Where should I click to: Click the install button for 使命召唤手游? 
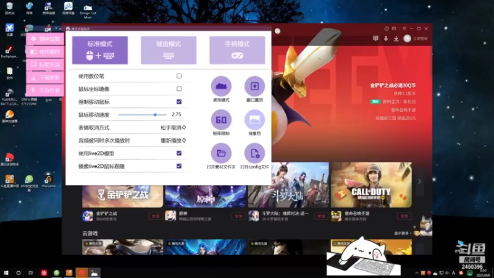point(404,216)
